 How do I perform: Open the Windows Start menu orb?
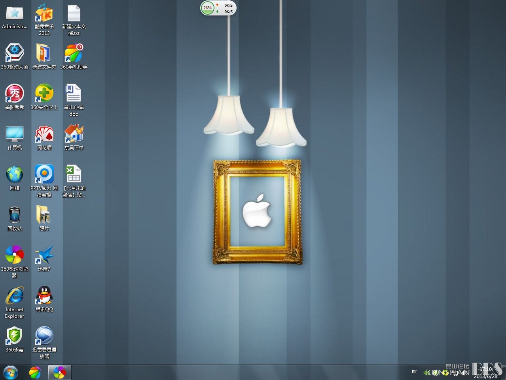[x=11, y=372]
